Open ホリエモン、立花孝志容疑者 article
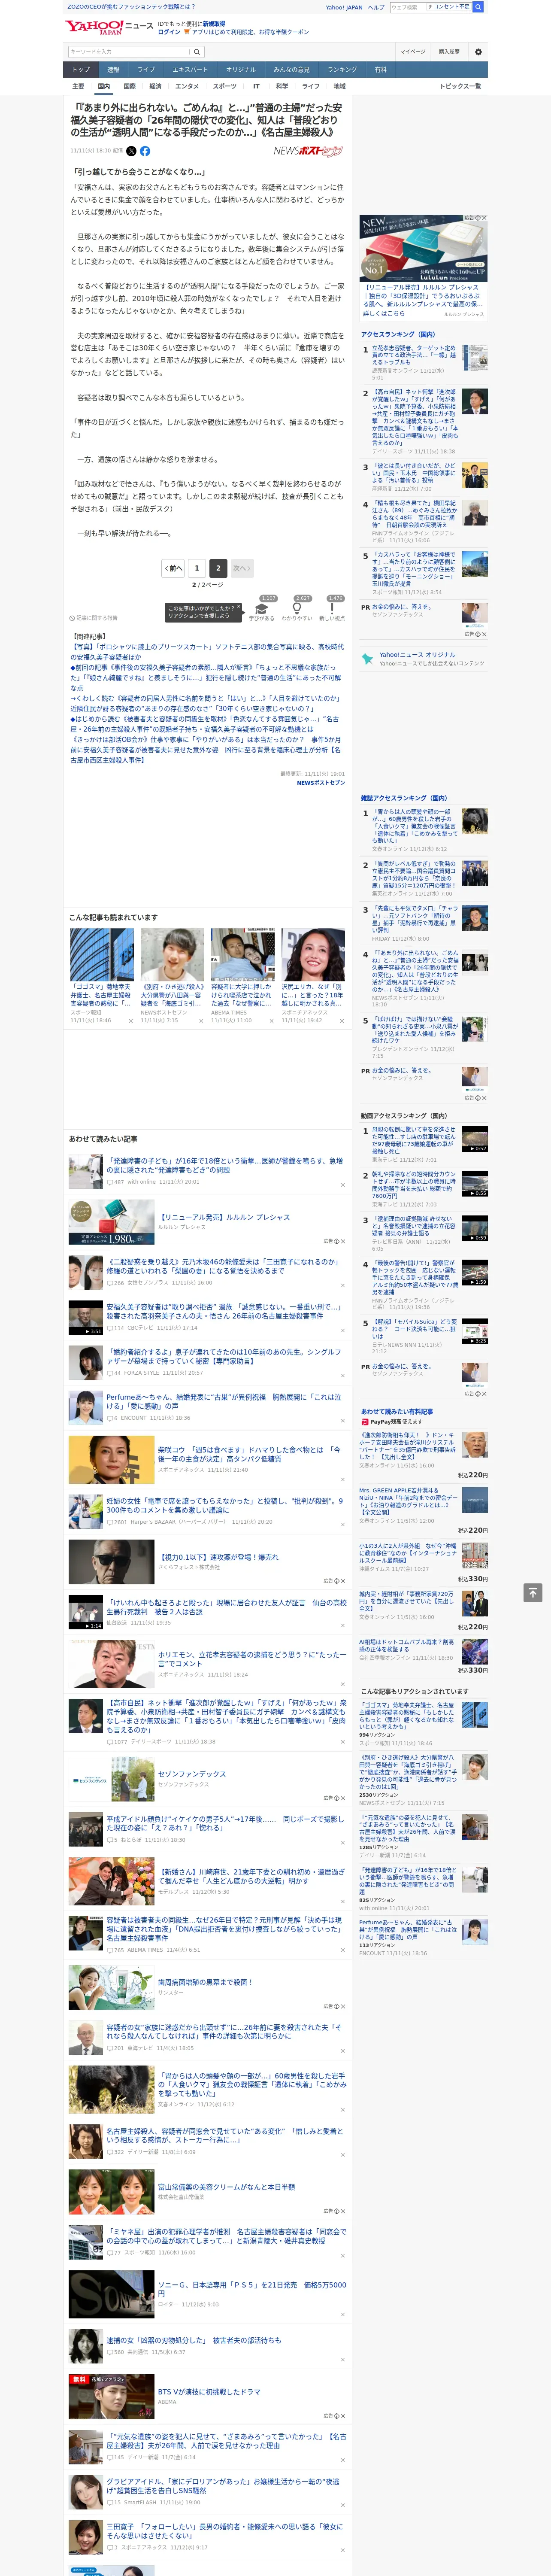Image resolution: width=551 pixels, height=2576 pixels. pyautogui.click(x=252, y=1658)
